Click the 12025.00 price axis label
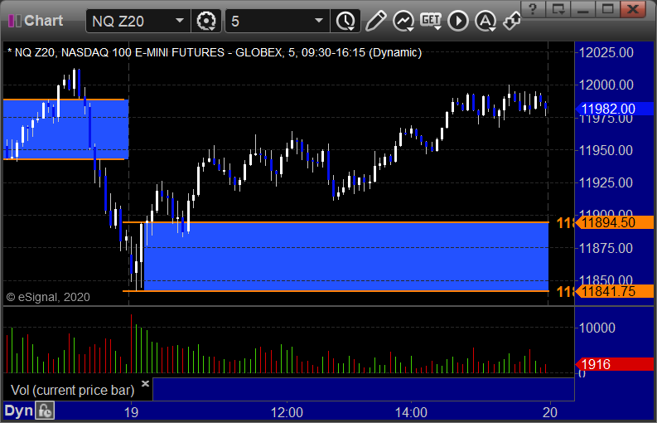This screenshot has height=423, width=657. 606,52
